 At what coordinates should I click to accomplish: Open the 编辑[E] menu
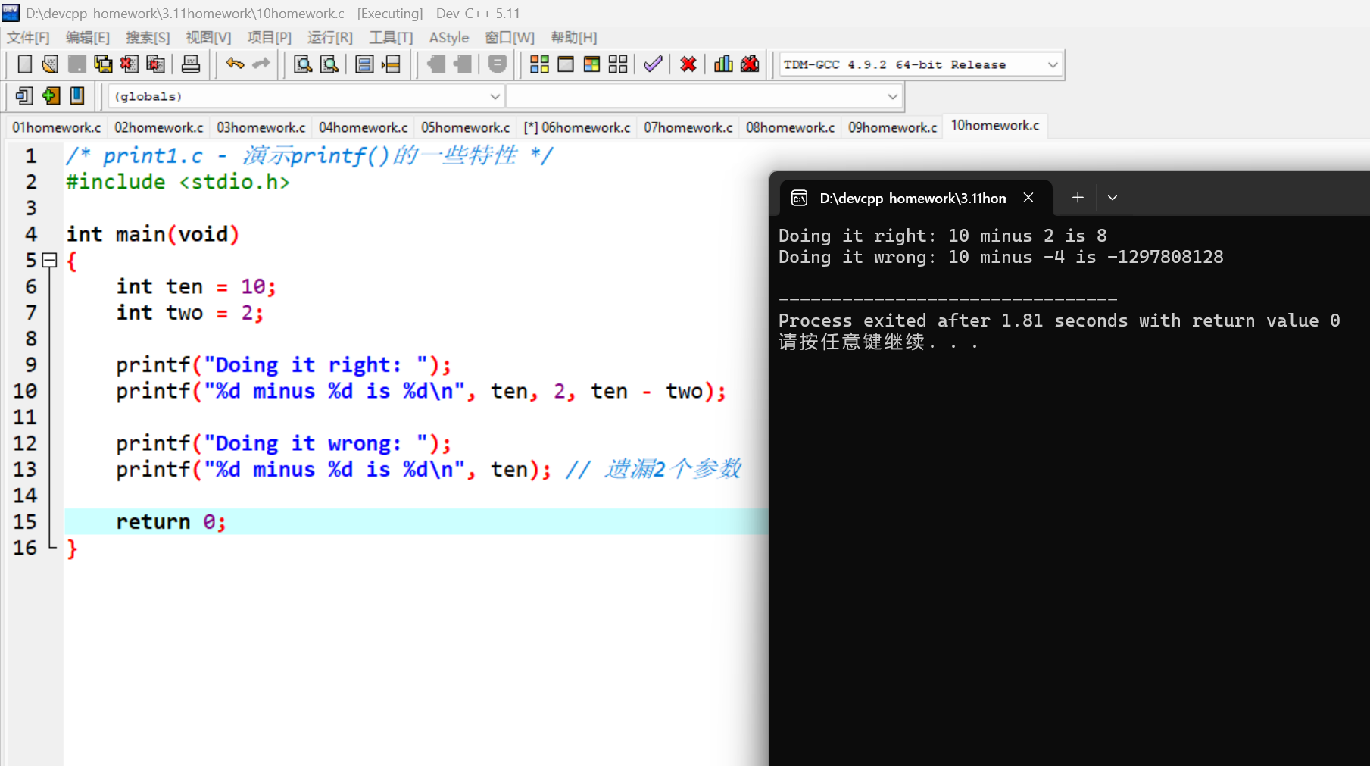coord(88,37)
